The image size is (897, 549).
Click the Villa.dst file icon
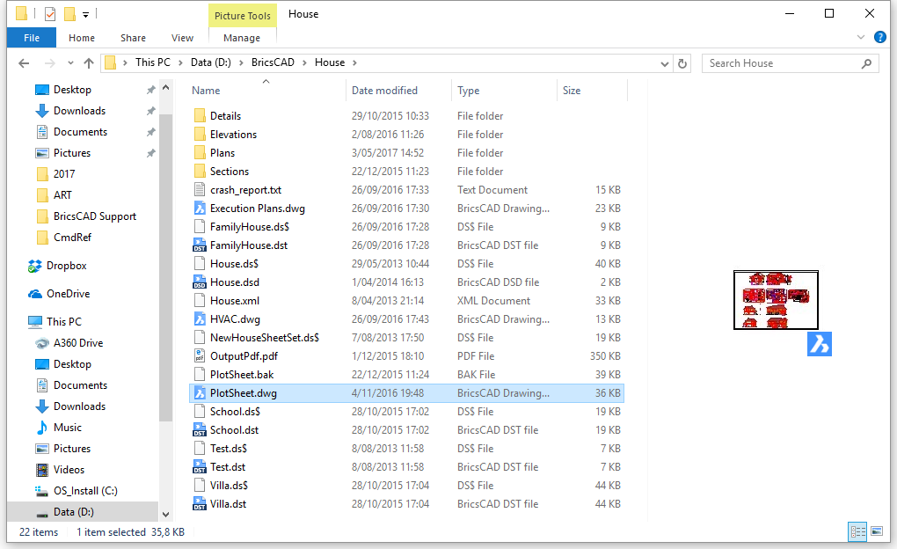200,504
